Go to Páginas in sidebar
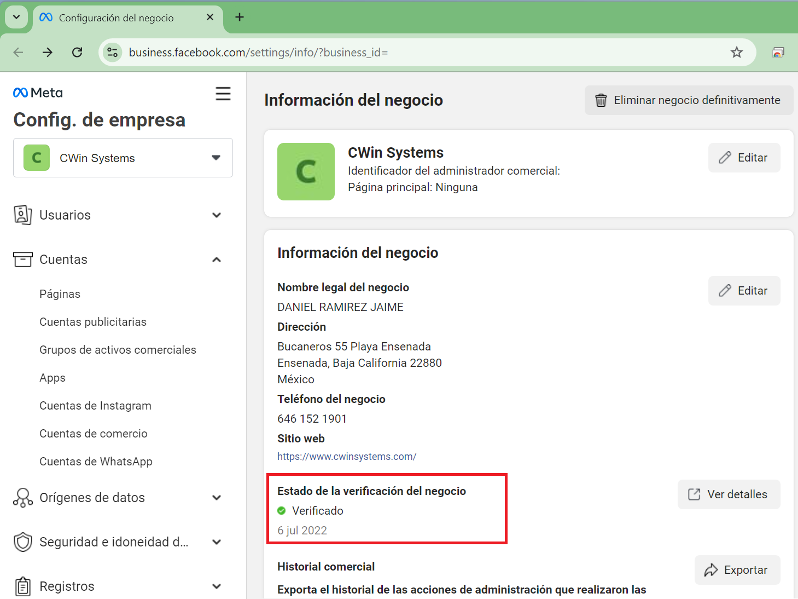Image resolution: width=798 pixels, height=599 pixels. click(60, 294)
